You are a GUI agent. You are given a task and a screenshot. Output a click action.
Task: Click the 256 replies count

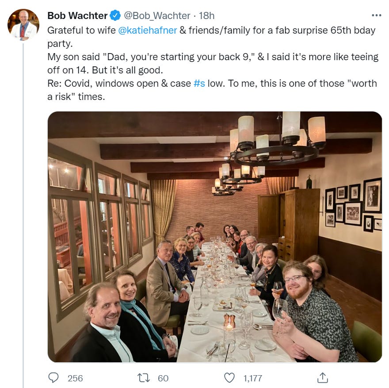75,378
